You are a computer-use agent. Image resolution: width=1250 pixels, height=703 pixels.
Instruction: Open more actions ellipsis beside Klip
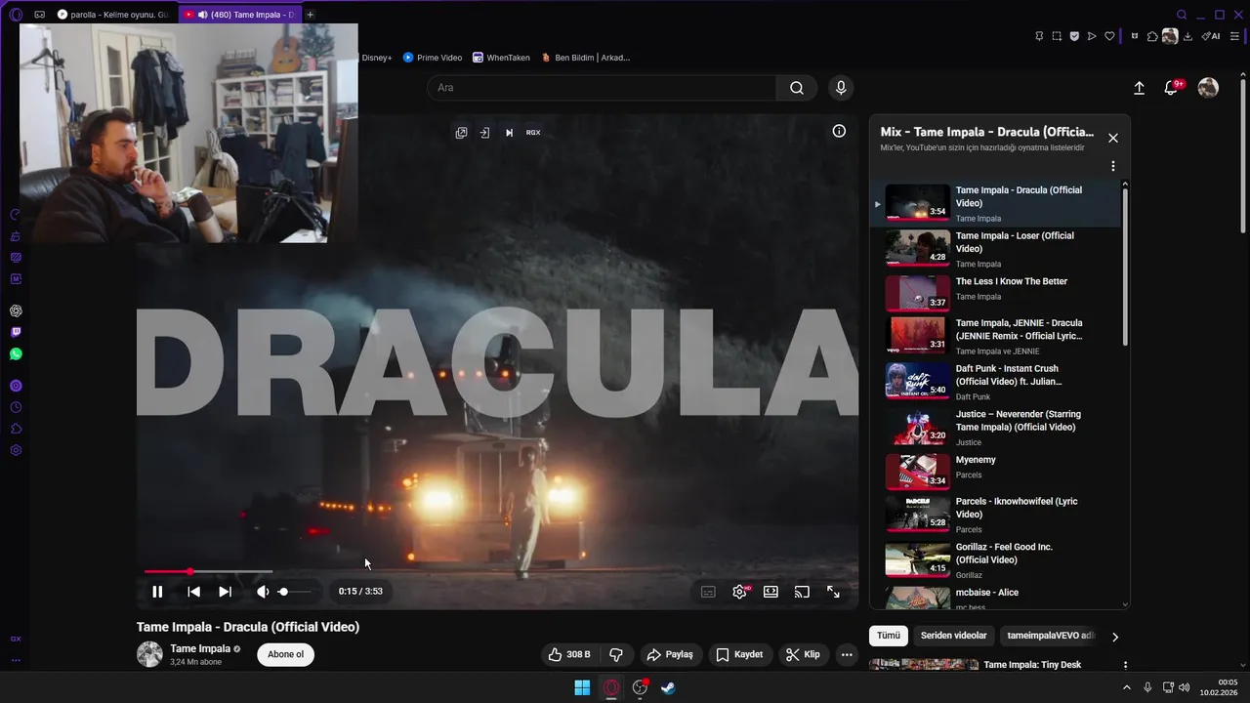(x=847, y=654)
